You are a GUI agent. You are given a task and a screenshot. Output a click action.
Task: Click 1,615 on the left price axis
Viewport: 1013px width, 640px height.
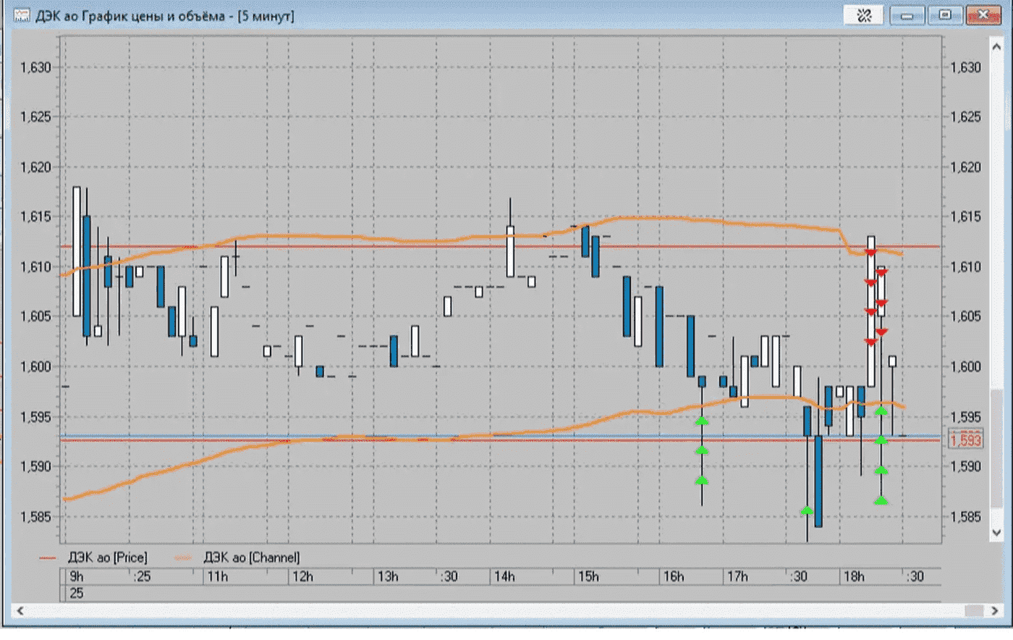point(35,216)
